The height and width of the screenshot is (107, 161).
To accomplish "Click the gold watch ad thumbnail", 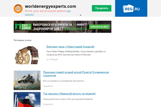I will click(x=27, y=55).
